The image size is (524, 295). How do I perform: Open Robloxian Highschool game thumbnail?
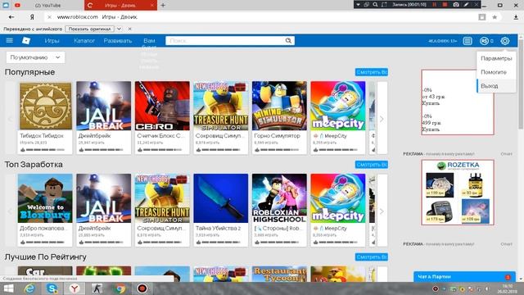279,198
